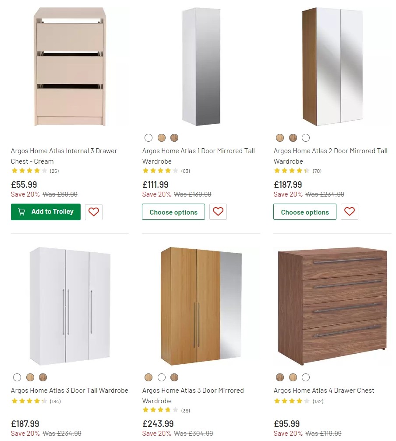Select the white colour option for 3 Door Tall Wardrobe
The image size is (396, 441).
(17, 377)
